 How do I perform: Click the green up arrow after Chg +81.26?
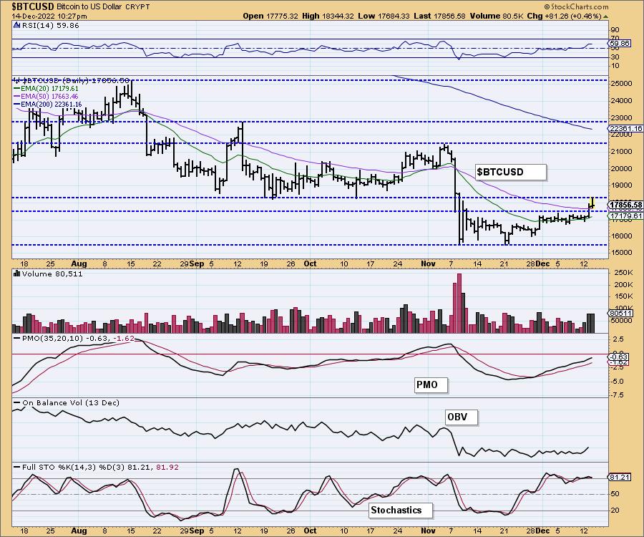click(x=606, y=16)
